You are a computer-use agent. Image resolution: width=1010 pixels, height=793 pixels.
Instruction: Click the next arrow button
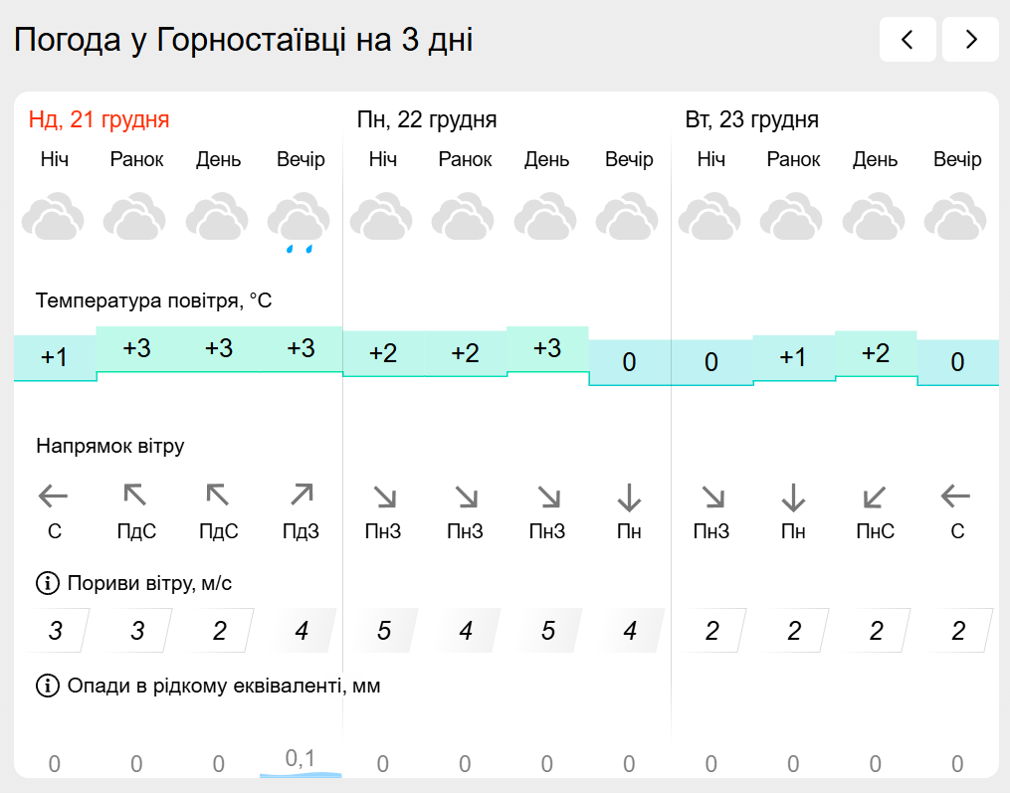(970, 40)
